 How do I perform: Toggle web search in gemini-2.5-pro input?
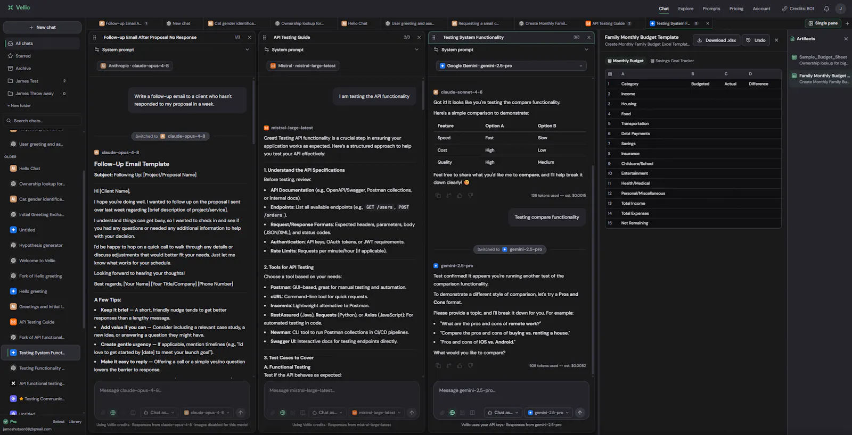[x=452, y=413]
